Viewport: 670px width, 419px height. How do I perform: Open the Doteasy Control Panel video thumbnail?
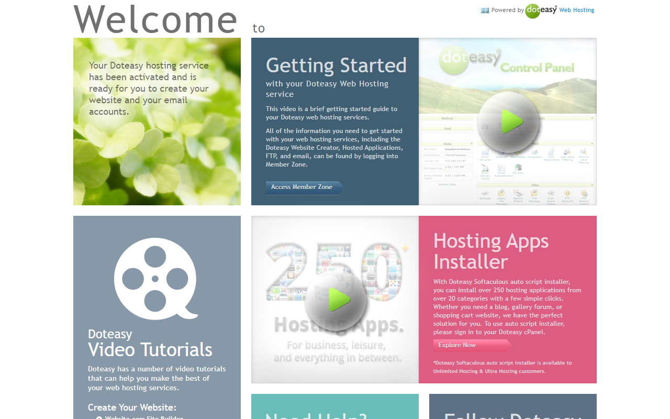tap(508, 122)
